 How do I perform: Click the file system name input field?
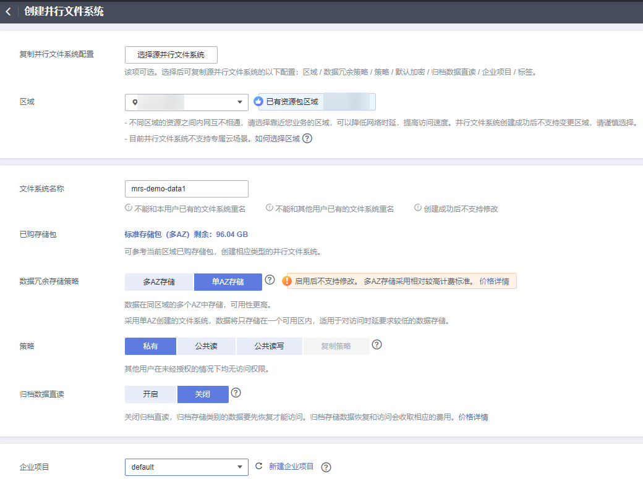[x=186, y=189]
